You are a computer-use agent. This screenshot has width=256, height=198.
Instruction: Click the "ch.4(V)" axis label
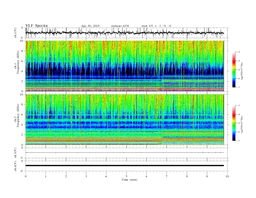pos(15,166)
